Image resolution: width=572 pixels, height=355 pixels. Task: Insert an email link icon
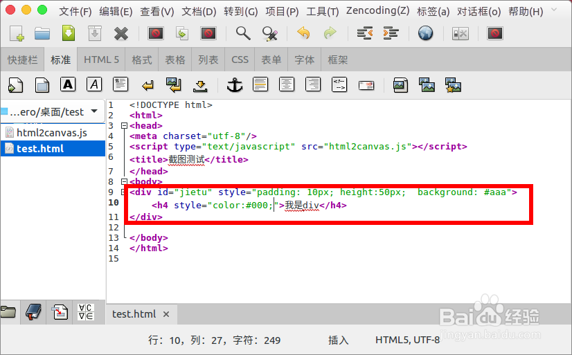point(366,86)
